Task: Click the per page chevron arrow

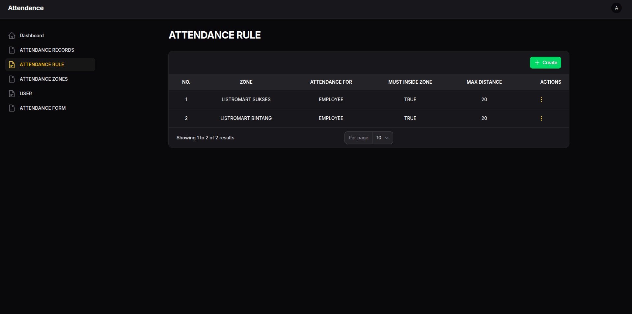Action: point(387,138)
